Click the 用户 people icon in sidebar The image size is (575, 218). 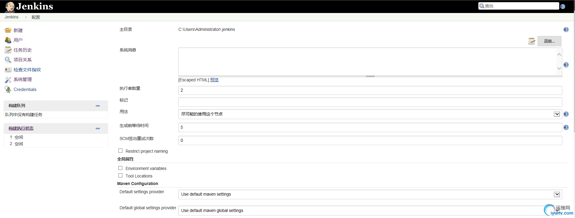[8, 40]
